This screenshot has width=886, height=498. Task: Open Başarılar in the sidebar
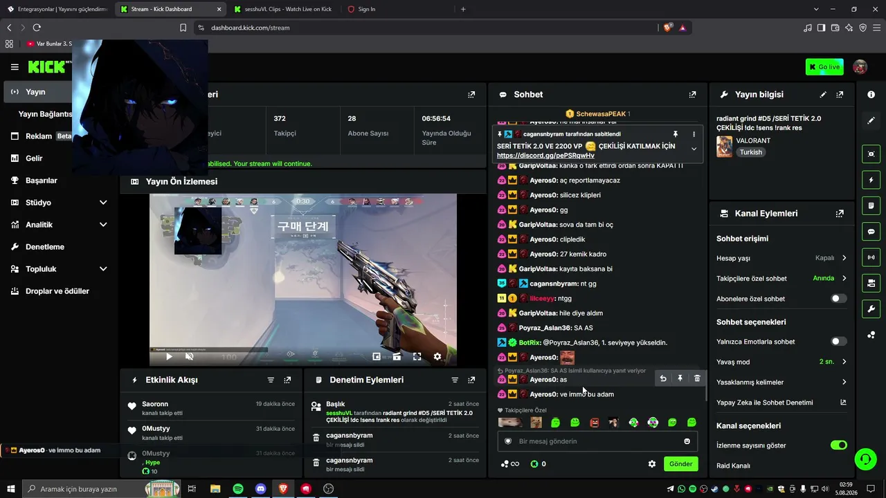click(41, 181)
